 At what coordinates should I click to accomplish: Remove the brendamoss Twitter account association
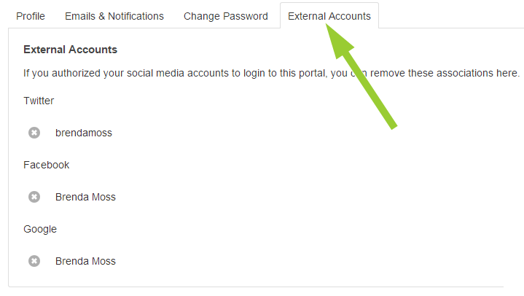(x=34, y=133)
